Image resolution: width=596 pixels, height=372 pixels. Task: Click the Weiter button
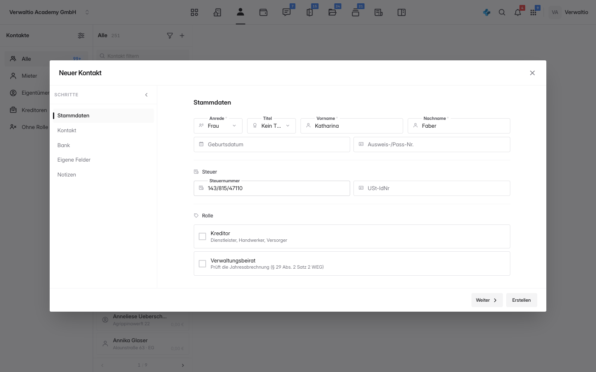tap(487, 300)
